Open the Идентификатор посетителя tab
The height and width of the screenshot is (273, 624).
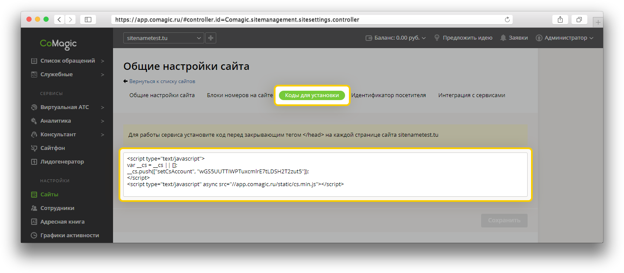[389, 95]
